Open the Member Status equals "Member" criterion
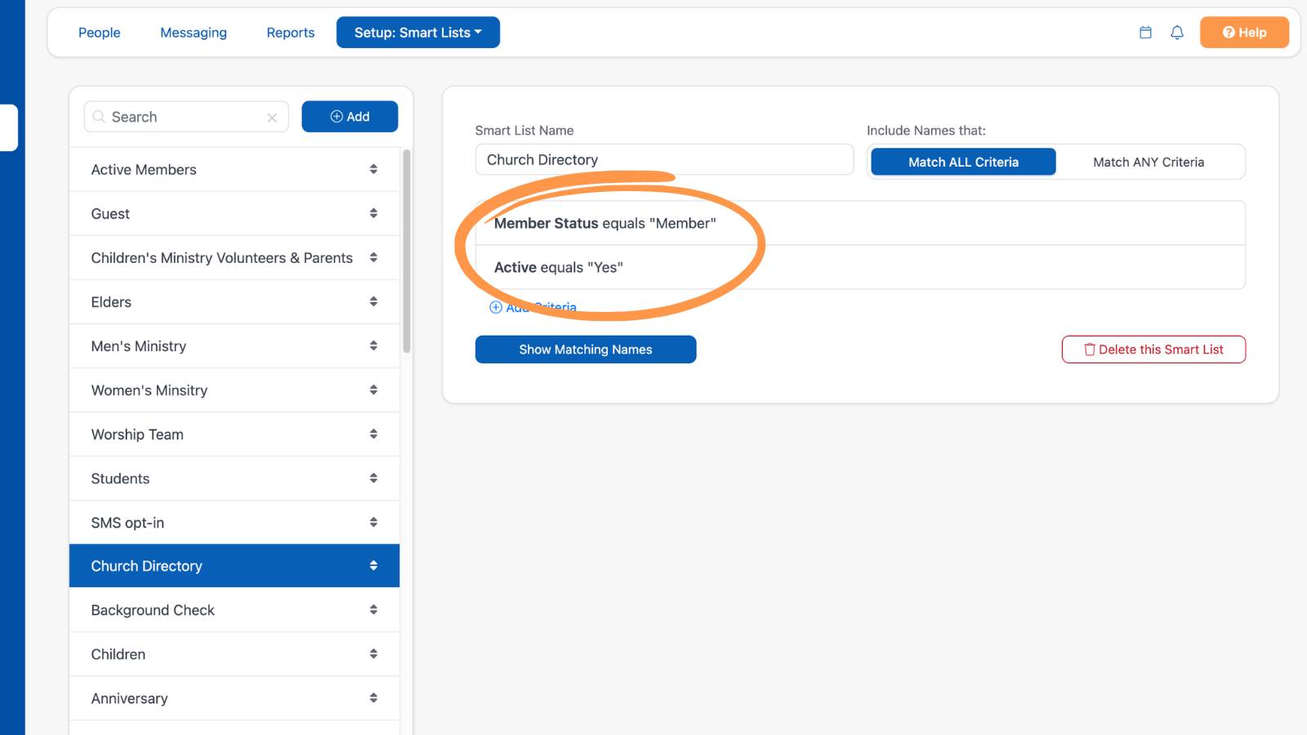Screen dimensions: 1307x735 click(x=860, y=223)
